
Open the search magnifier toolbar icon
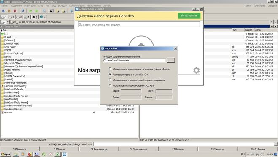click(x=44, y=11)
